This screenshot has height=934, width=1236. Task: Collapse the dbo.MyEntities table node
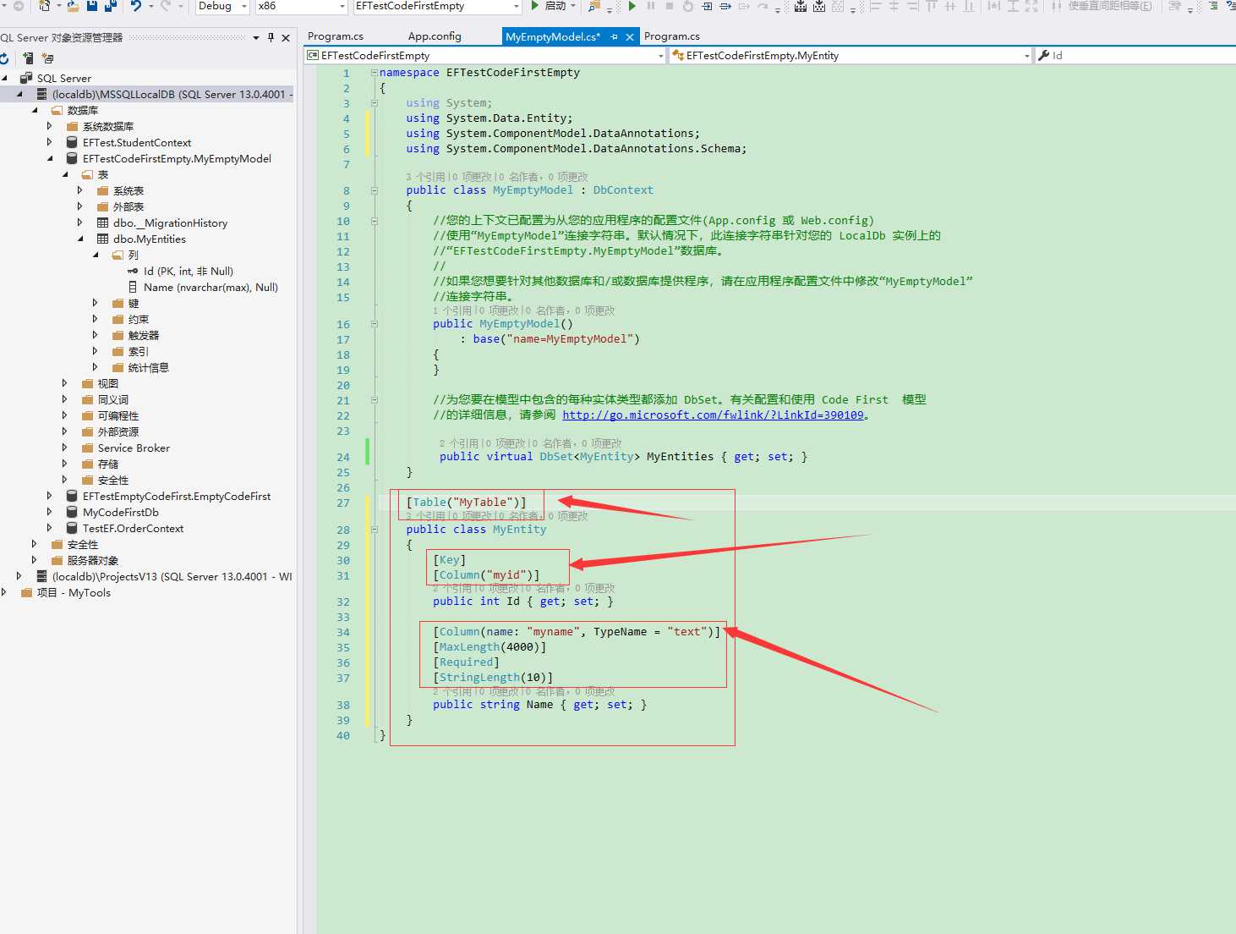[80, 239]
